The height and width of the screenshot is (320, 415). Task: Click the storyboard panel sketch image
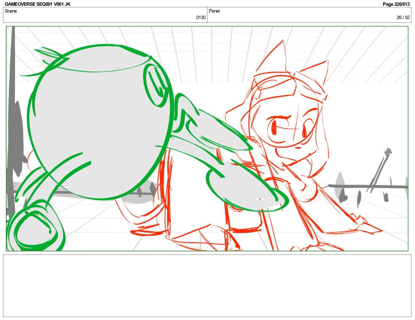coord(207,139)
